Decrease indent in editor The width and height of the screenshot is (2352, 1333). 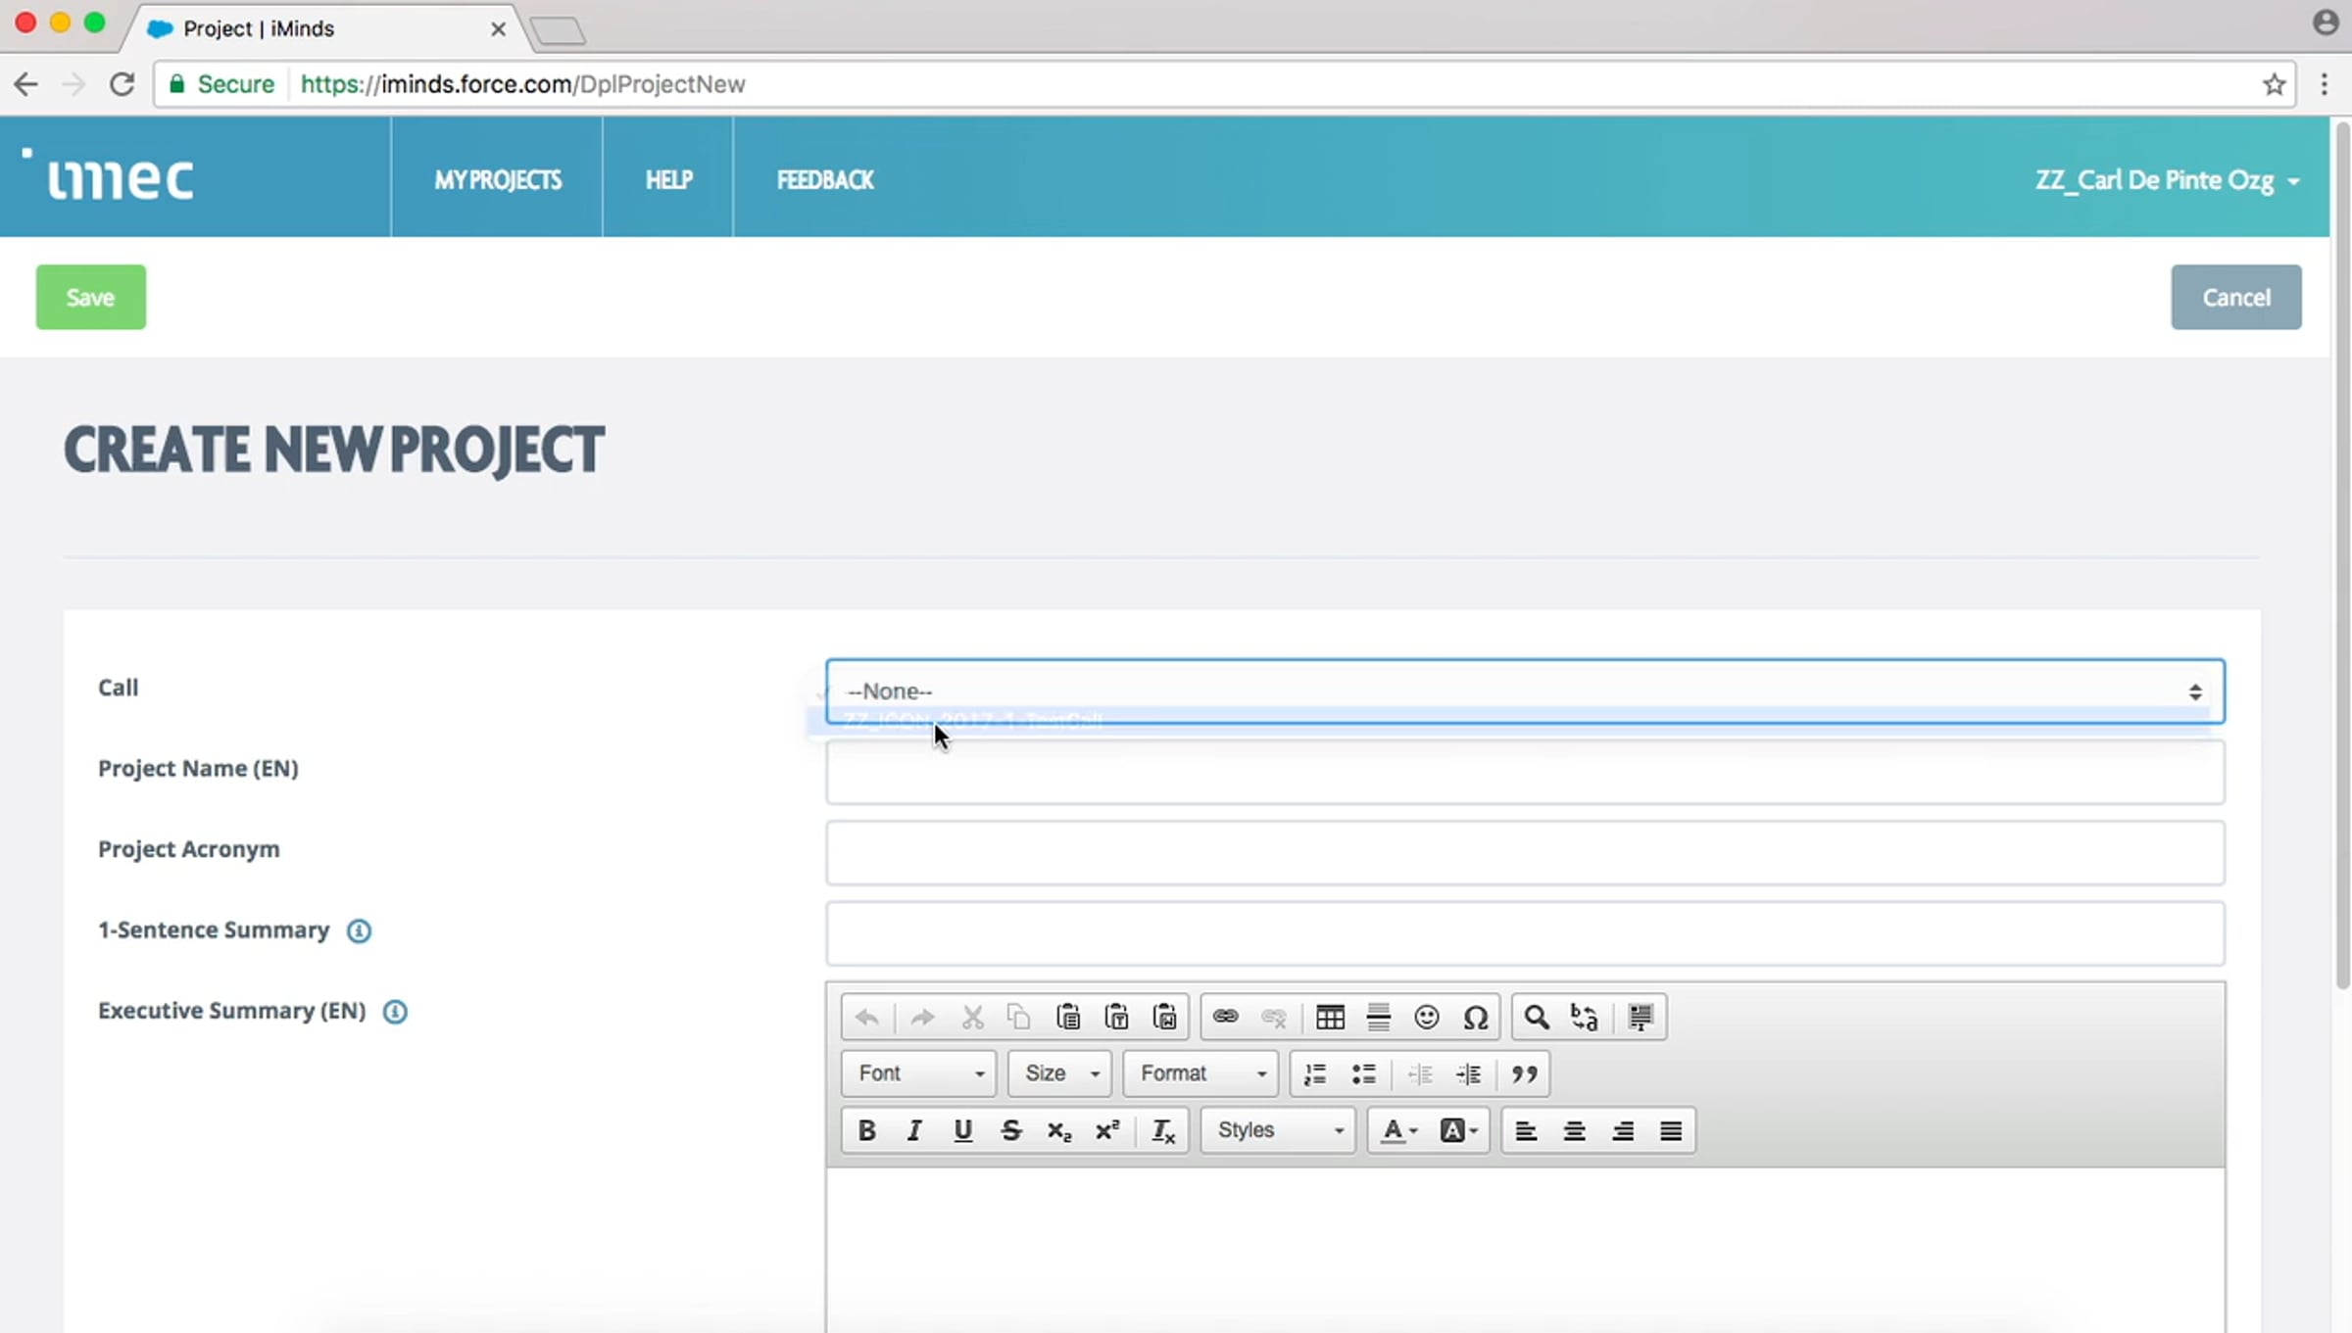tap(1420, 1074)
